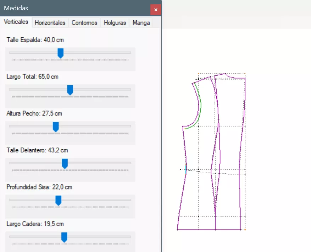The image size is (311, 252).
Task: Click the Talle Delantero slider thumb
Action: pos(65,163)
